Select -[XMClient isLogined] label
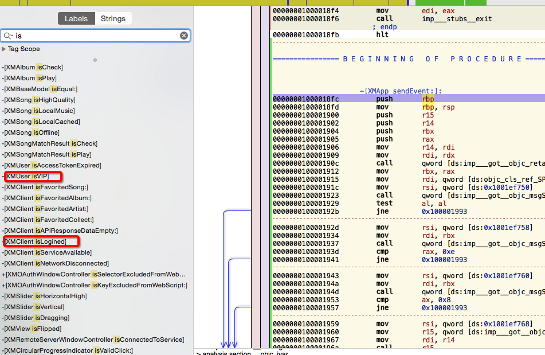Screen dimensions: 545x355 pyautogui.click(x=34, y=241)
